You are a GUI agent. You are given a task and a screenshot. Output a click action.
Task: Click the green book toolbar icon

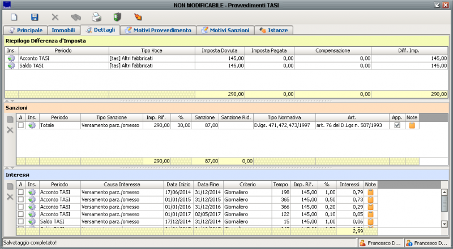[x=117, y=18]
